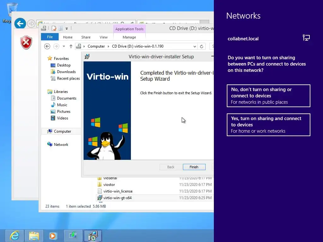Expand the recent locations dropdown arrow
This screenshot has width=323, height=242.
tap(64, 46)
